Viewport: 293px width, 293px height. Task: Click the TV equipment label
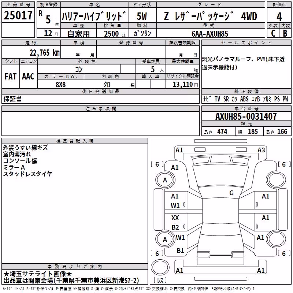pos(217,99)
